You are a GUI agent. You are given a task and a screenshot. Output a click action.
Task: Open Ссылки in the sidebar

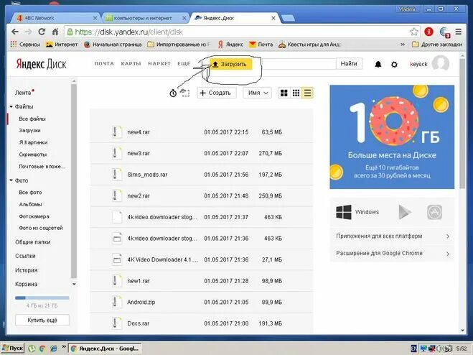click(25, 256)
